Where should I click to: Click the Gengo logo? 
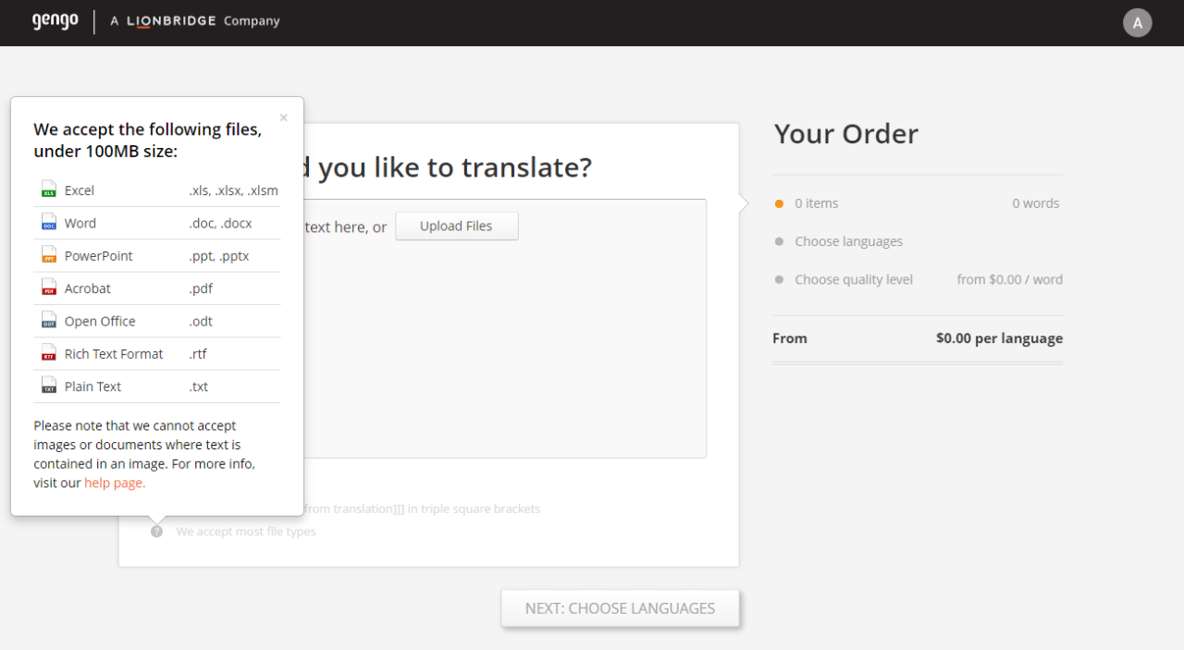pos(55,22)
